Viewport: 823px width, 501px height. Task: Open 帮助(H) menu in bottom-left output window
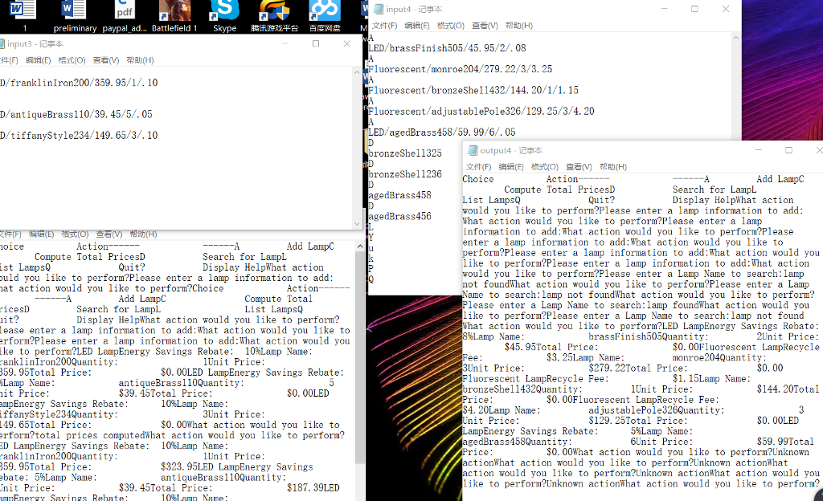click(x=143, y=234)
